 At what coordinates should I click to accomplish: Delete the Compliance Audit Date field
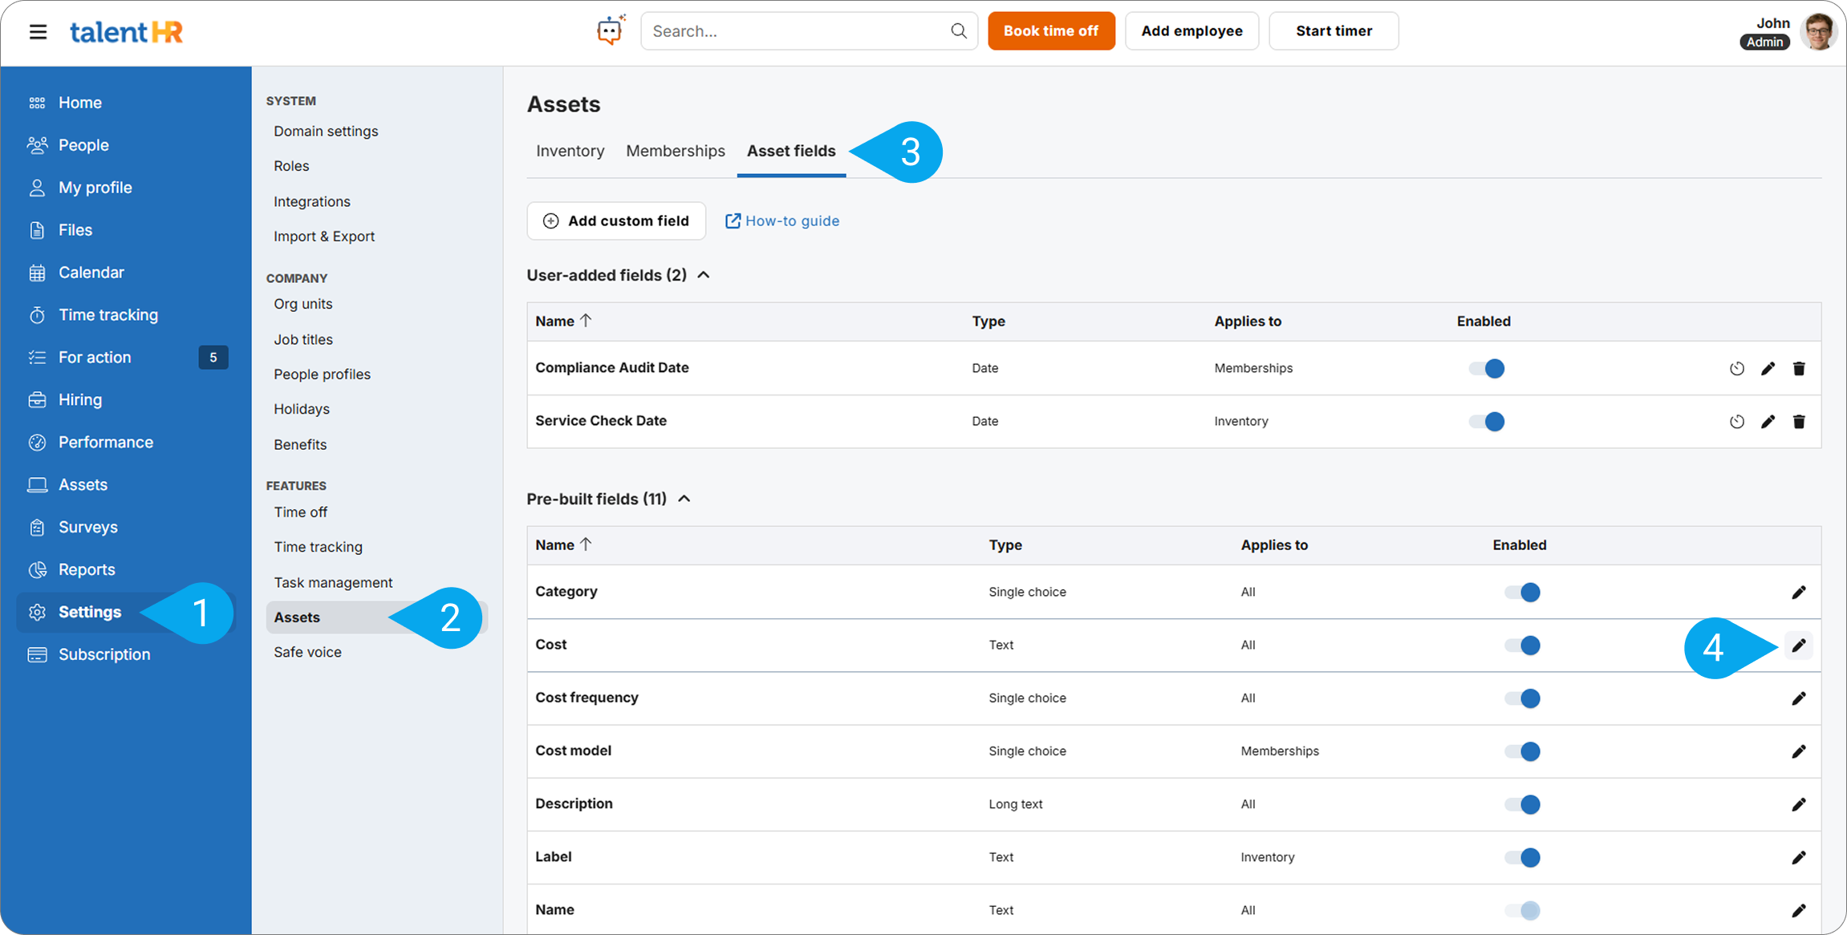[x=1799, y=368]
